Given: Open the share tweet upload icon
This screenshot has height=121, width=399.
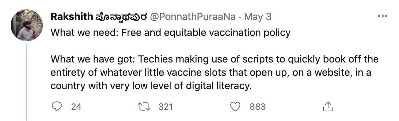Looking at the screenshot, I should (328, 107).
